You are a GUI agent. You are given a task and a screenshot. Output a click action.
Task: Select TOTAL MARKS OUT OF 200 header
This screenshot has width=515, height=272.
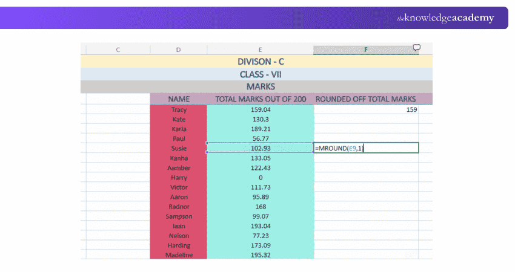coord(261,99)
